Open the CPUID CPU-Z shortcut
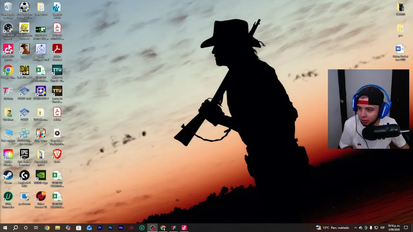Image resolution: width=413 pixels, height=232 pixels. [x=41, y=93]
